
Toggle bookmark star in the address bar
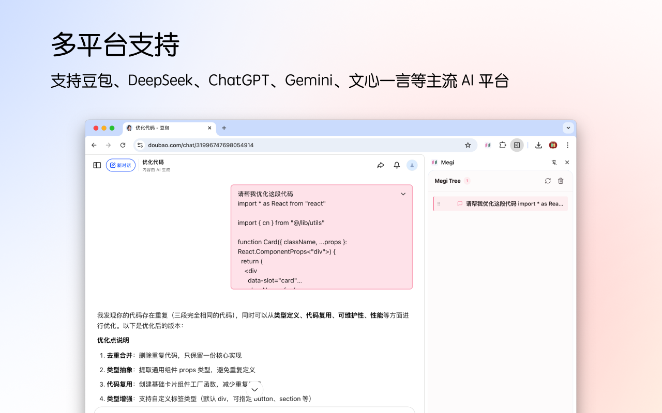pos(467,145)
